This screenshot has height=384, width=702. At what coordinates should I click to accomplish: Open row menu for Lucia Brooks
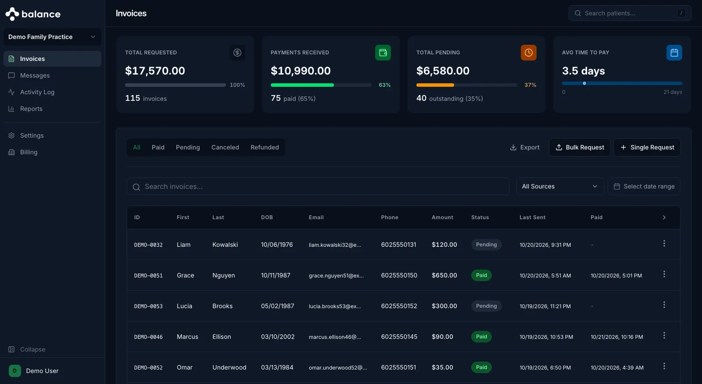(x=664, y=305)
